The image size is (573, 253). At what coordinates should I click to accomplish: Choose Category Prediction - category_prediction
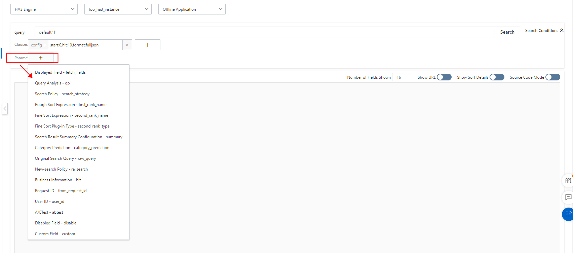79,148
